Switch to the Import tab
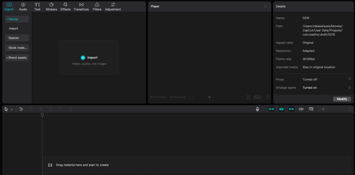 click(9, 7)
